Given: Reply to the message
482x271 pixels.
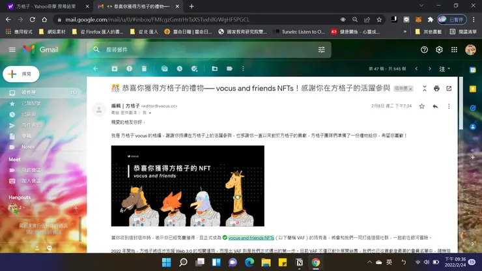Looking at the screenshot, I should (435, 106).
